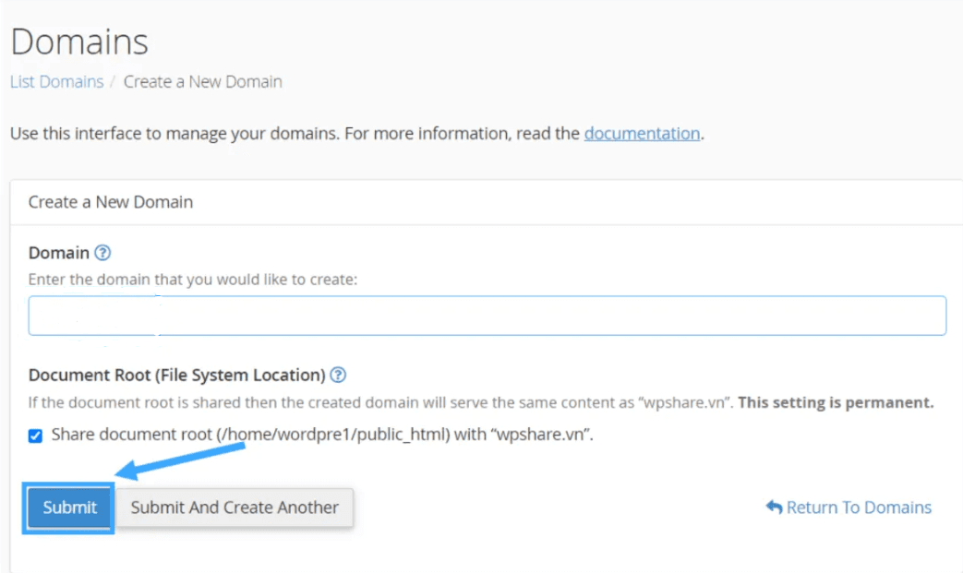Click the bold Domain field label
963x573 pixels.
(x=59, y=253)
